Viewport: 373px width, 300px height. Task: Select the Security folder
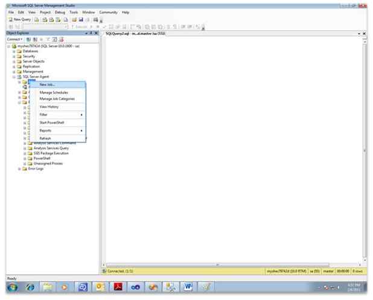26,56
